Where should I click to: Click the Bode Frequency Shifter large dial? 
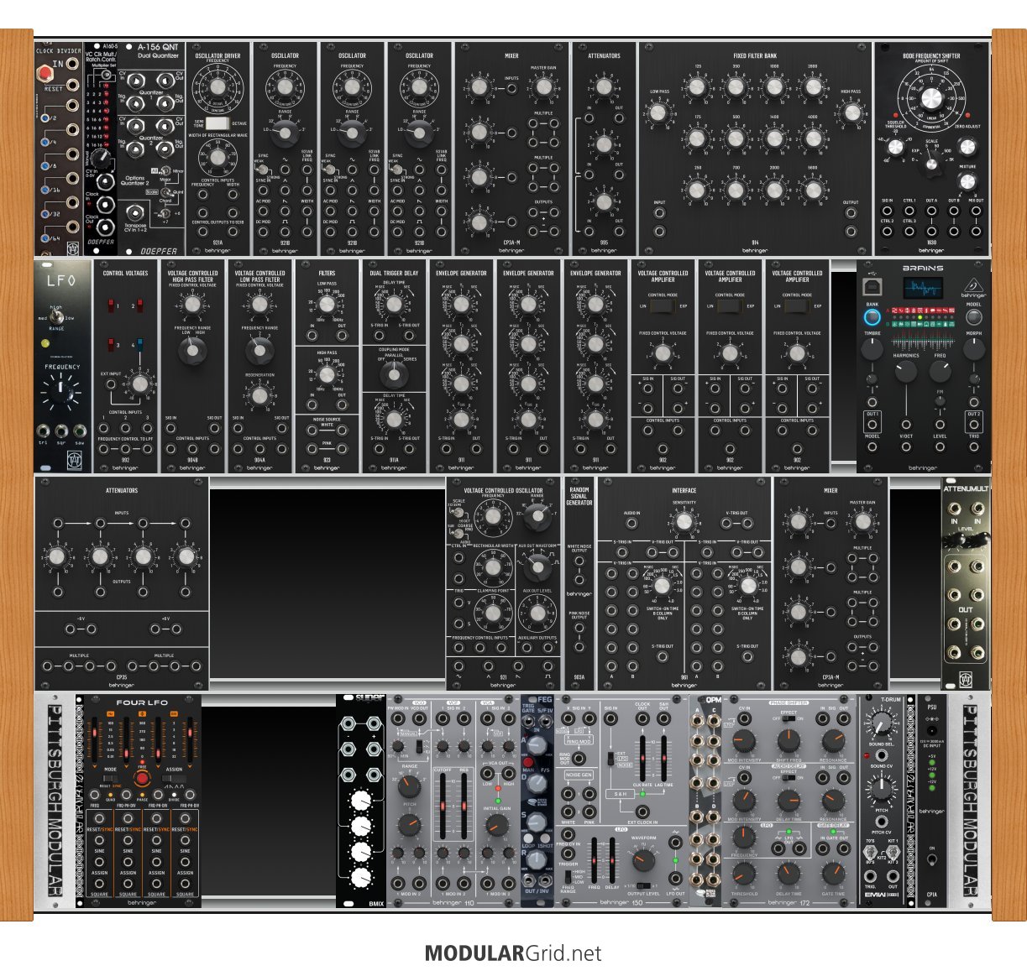pyautogui.click(x=931, y=98)
